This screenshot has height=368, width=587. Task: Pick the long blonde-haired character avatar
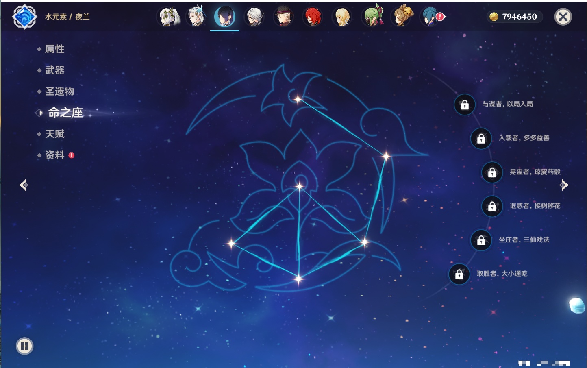coord(342,17)
